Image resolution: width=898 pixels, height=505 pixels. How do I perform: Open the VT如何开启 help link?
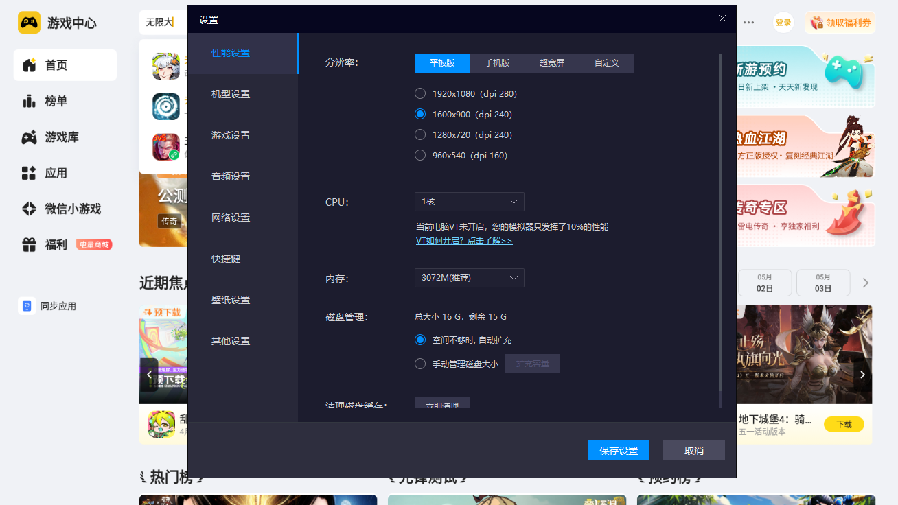pos(464,242)
